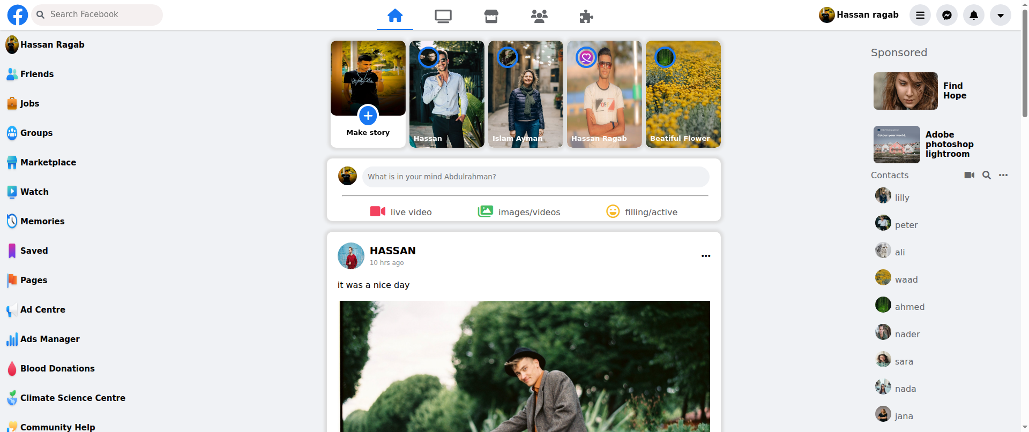The height and width of the screenshot is (432, 1029).
Task: Open Friends in the left sidebar
Action: [30, 74]
